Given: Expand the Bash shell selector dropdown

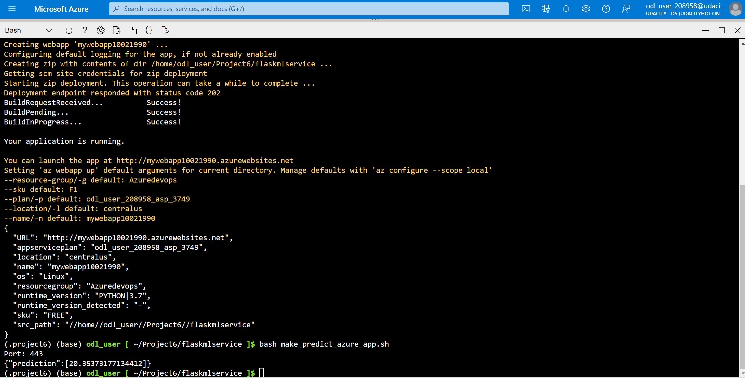Looking at the screenshot, I should tap(49, 30).
